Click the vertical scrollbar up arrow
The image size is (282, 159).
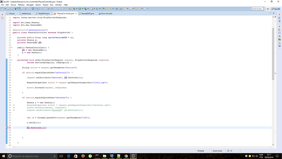pos(273,17)
